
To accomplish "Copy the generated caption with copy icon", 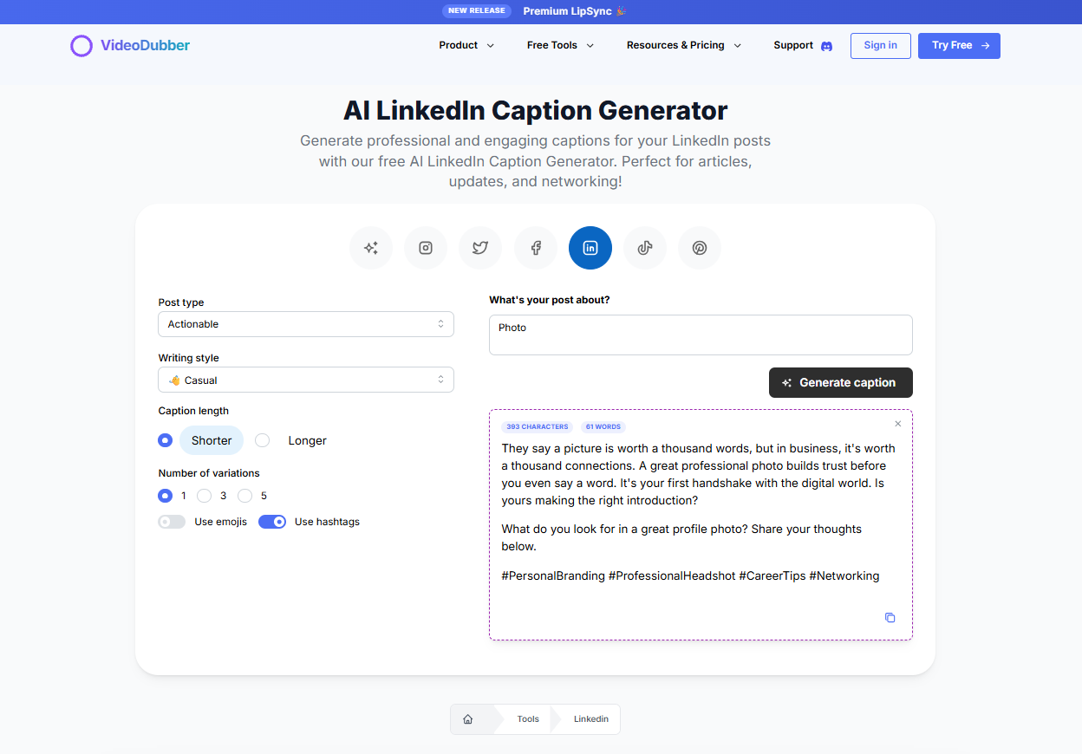I will [890, 617].
